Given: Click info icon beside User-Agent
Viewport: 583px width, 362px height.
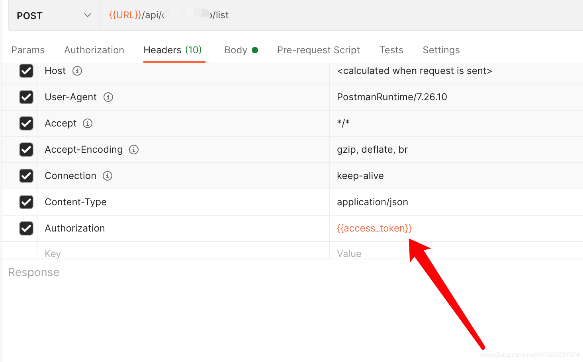Looking at the screenshot, I should point(108,97).
